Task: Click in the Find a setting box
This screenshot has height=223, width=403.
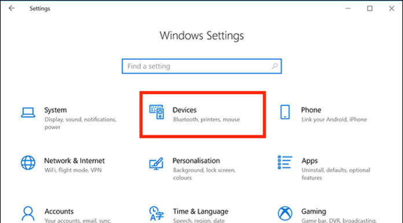Action: tap(201, 66)
